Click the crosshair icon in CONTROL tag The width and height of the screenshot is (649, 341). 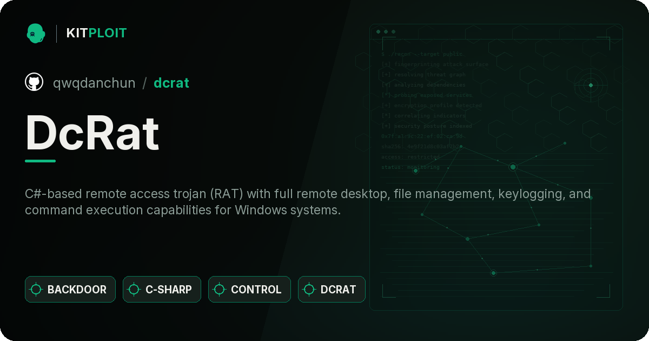point(220,290)
